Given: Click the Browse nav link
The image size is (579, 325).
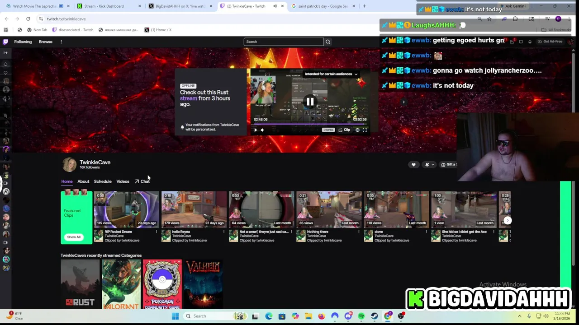Looking at the screenshot, I should [x=45, y=42].
